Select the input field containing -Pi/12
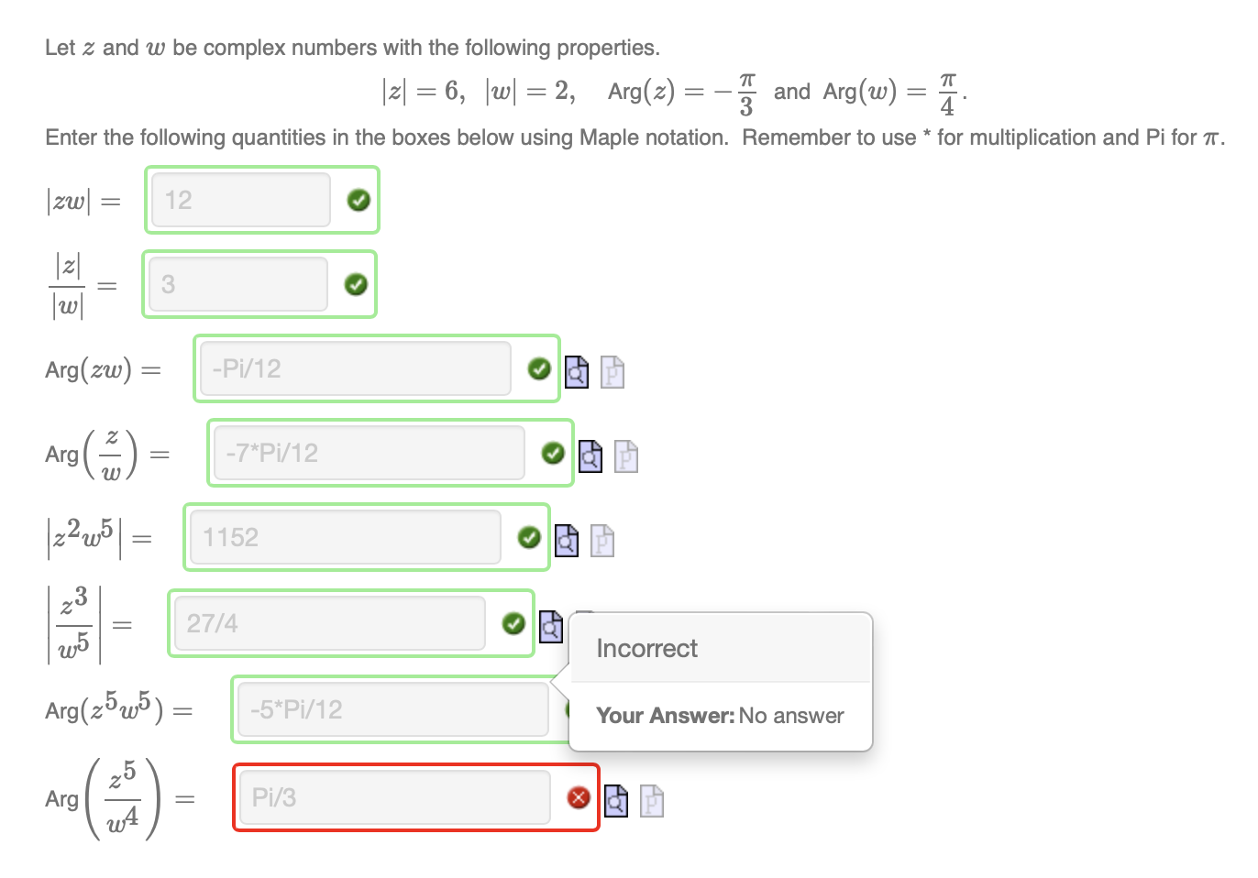Screen dimensions: 1258x878 [356, 368]
